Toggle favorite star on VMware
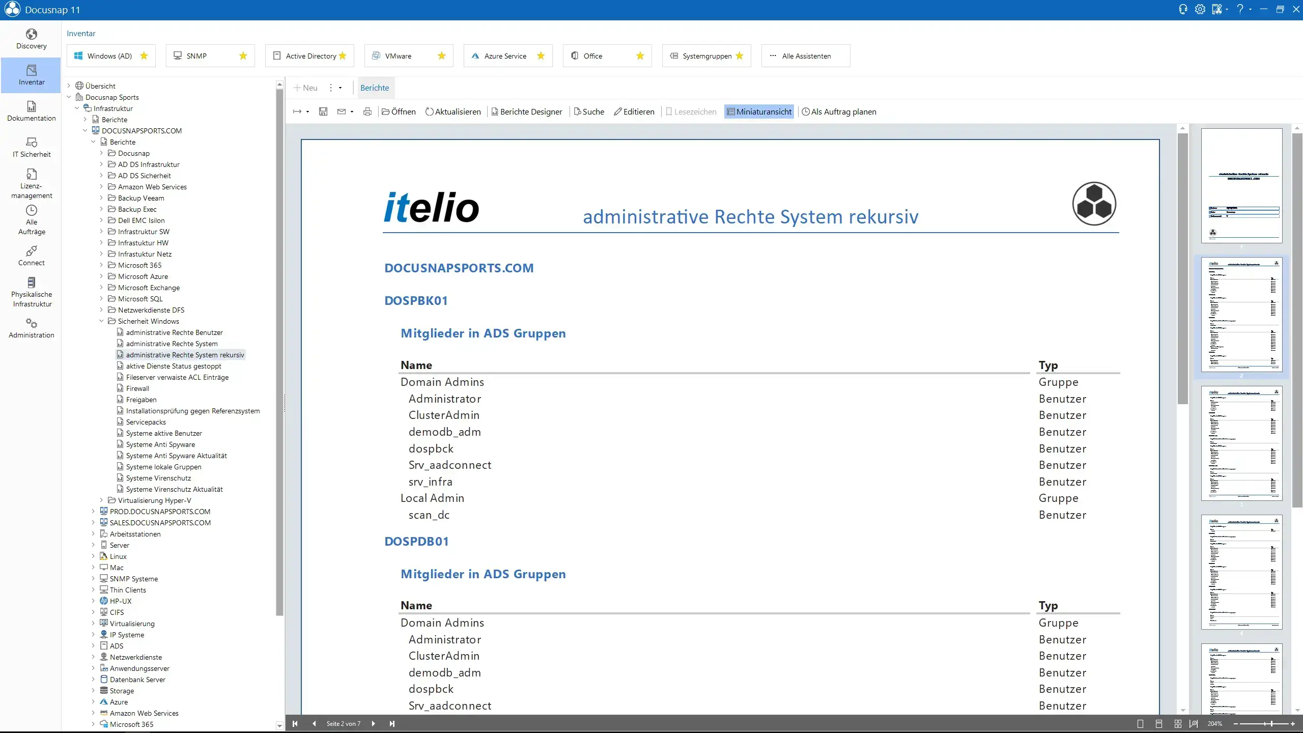The height and width of the screenshot is (733, 1303). [442, 56]
